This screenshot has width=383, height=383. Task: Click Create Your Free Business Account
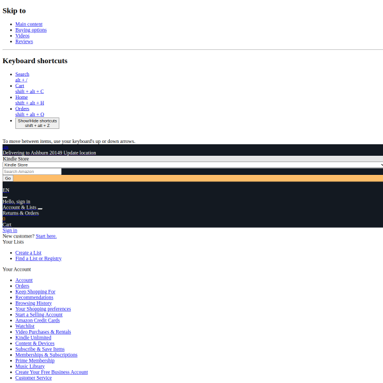click(52, 372)
